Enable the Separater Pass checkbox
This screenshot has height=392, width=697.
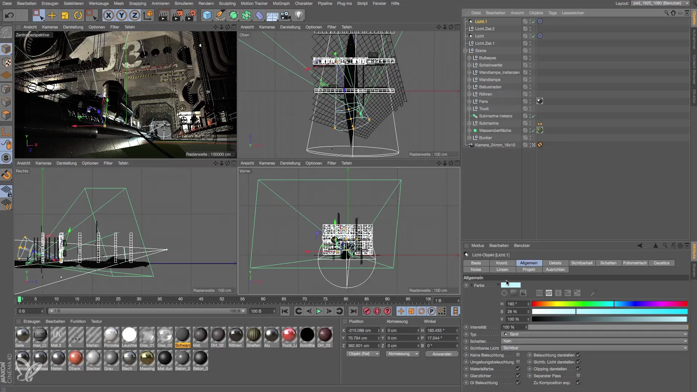click(x=578, y=376)
